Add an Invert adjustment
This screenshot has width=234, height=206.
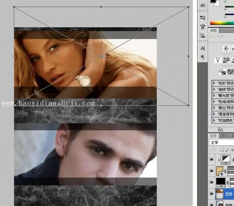click(222, 72)
